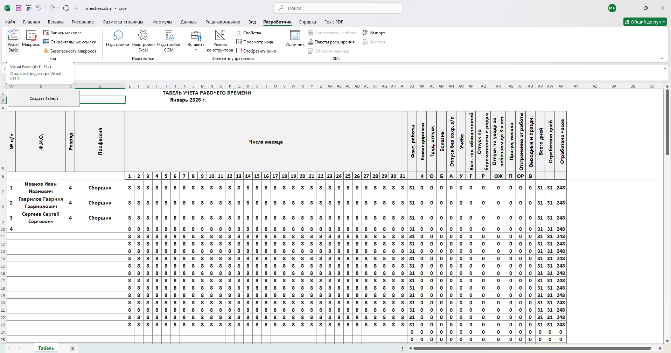Click the horizontal scrollbar thumb
Viewport: 671px width, 353px height.
click(532, 348)
